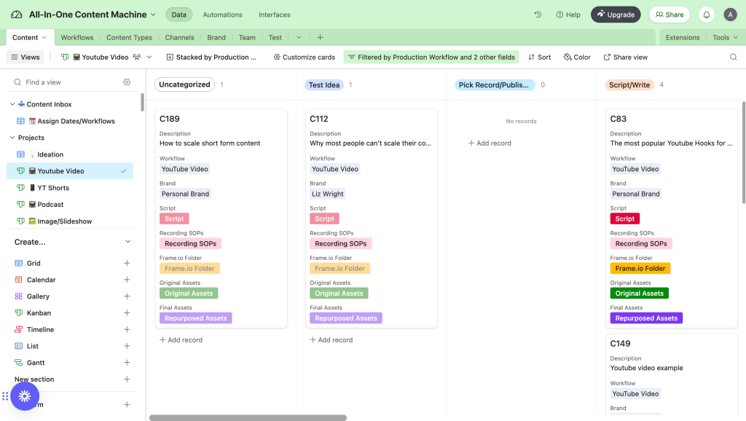This screenshot has width=746, height=421.
Task: Select the Podcast view in sidebar
Action: (x=50, y=205)
